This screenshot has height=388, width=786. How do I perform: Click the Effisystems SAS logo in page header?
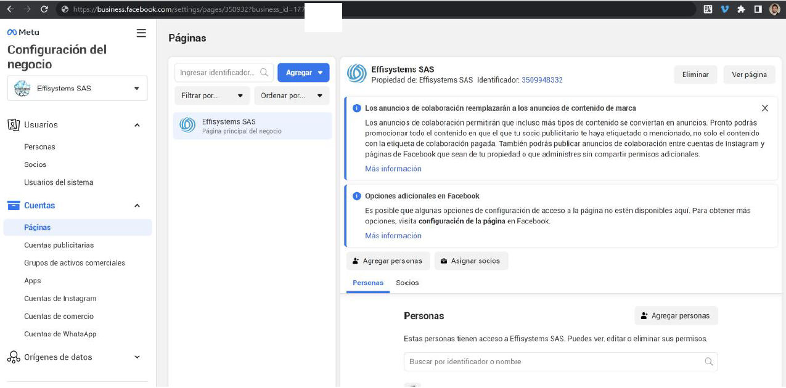click(356, 74)
